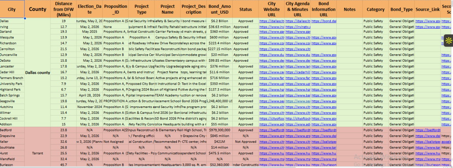Open the Irving row City Agenda & Minutes link

298,27
